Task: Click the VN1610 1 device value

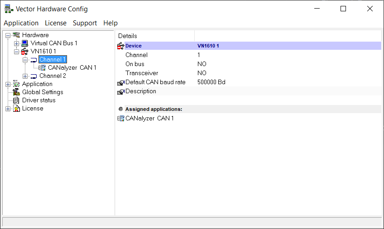Action: [208, 46]
